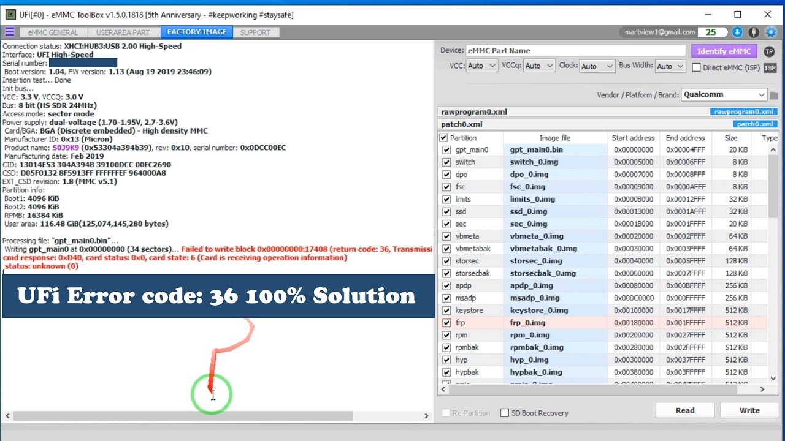Screen dimensions: 785x441
Task: Open the VCCq dropdown
Action: [x=540, y=66]
